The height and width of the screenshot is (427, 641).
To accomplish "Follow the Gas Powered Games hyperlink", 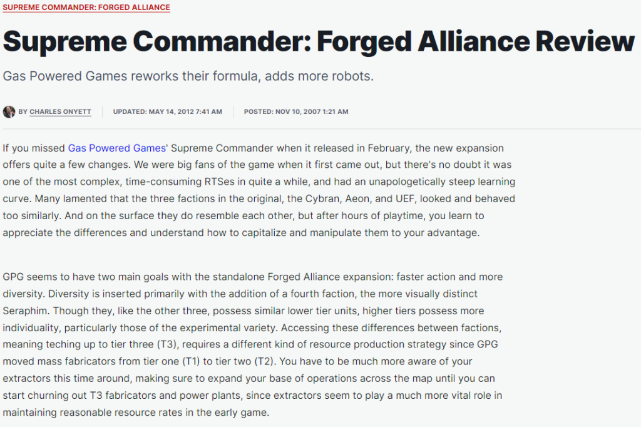I will pos(116,148).
